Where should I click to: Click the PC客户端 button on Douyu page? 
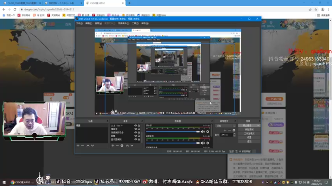pyautogui.click(x=274, y=99)
